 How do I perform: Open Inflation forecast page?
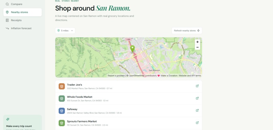click(22, 28)
